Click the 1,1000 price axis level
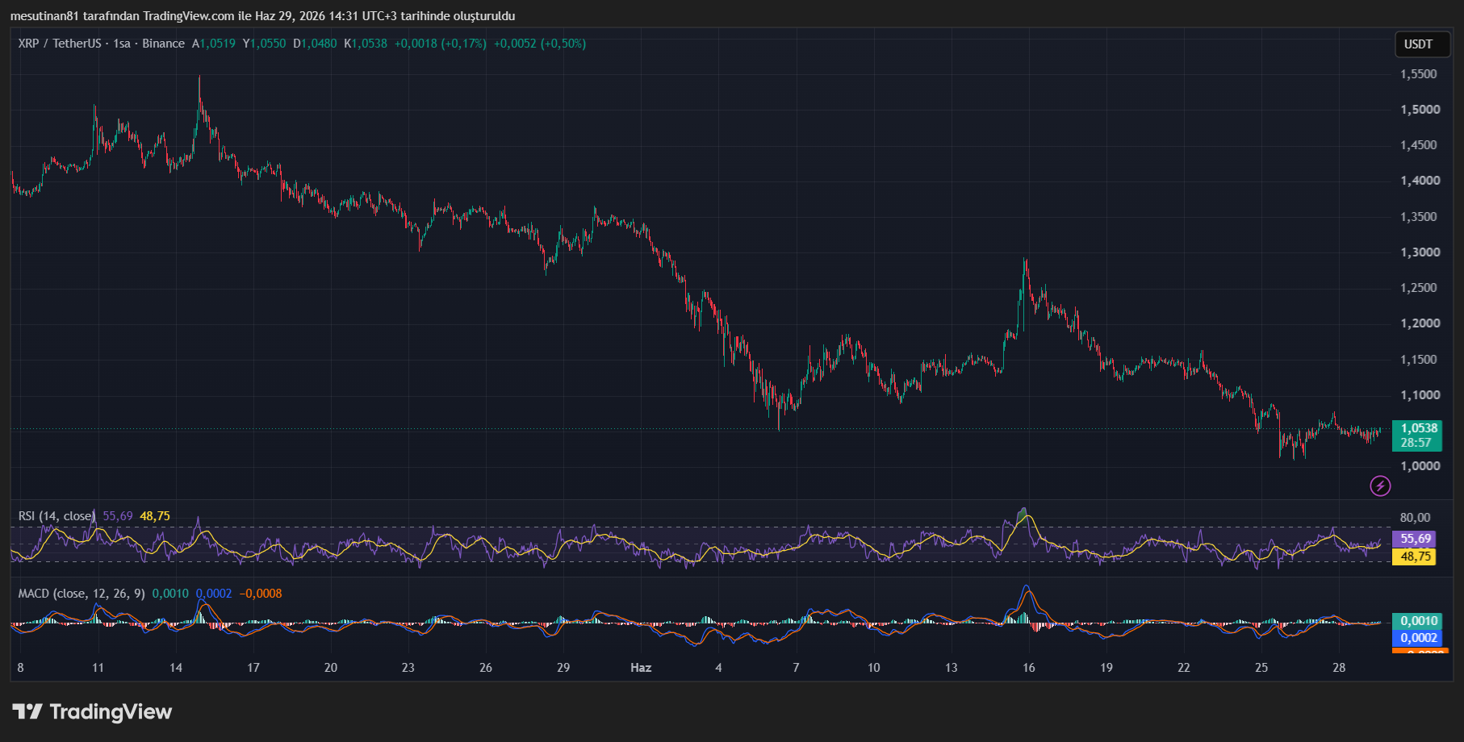1464x742 pixels. [1420, 395]
